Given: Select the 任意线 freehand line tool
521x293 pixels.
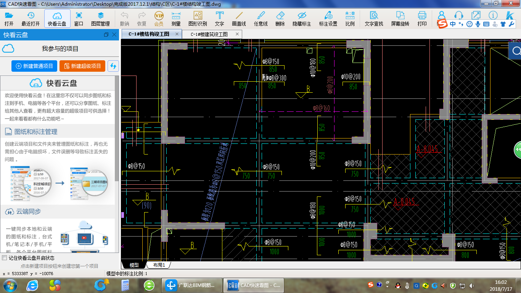Looking at the screenshot, I should 261,18.
